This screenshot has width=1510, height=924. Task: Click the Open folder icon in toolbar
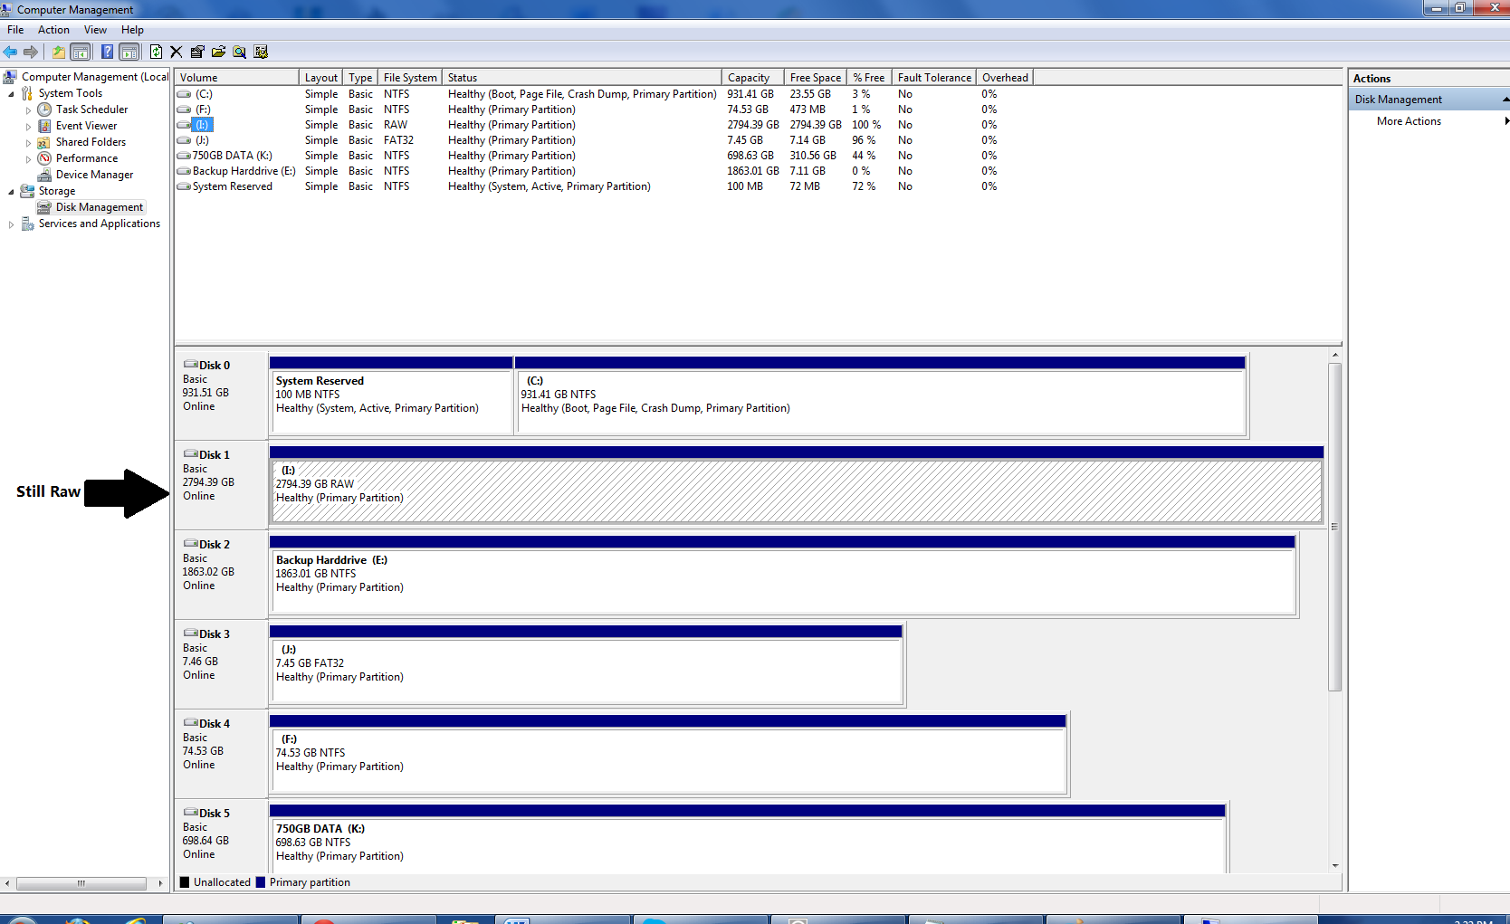tap(218, 52)
